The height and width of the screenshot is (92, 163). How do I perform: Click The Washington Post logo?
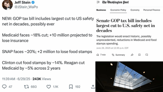[115, 2]
